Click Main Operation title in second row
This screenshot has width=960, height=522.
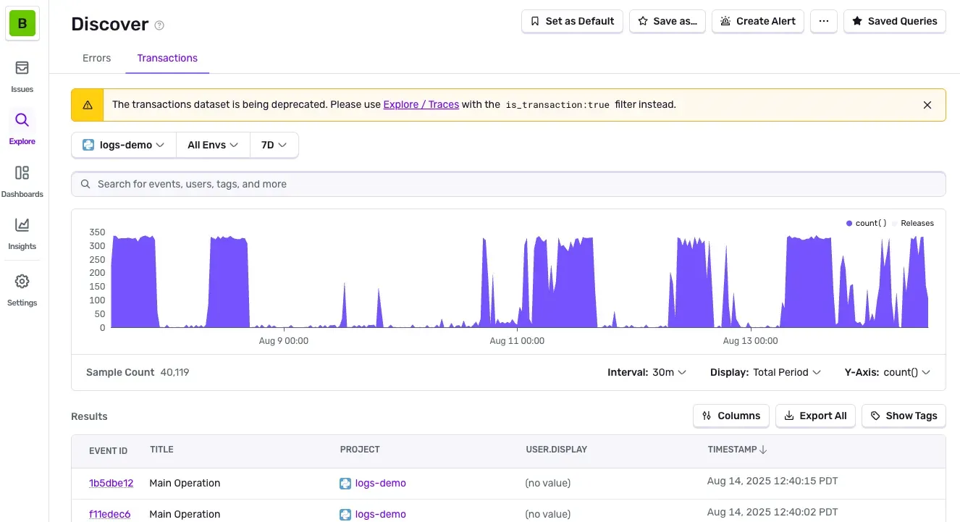185,514
